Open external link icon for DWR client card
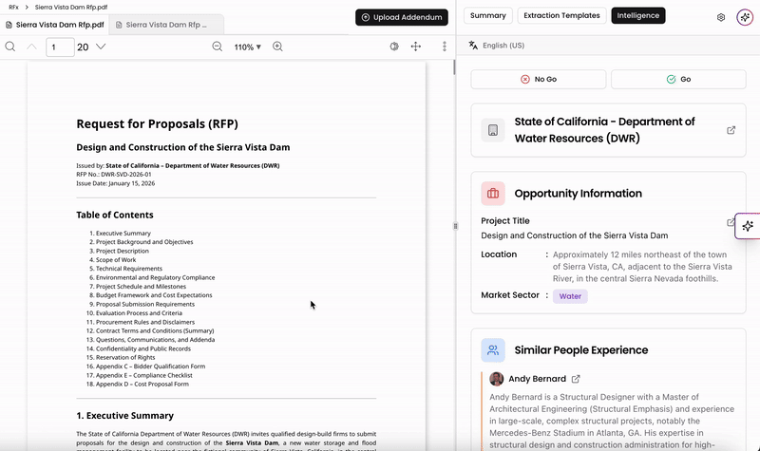This screenshot has width=760, height=451. pos(731,130)
